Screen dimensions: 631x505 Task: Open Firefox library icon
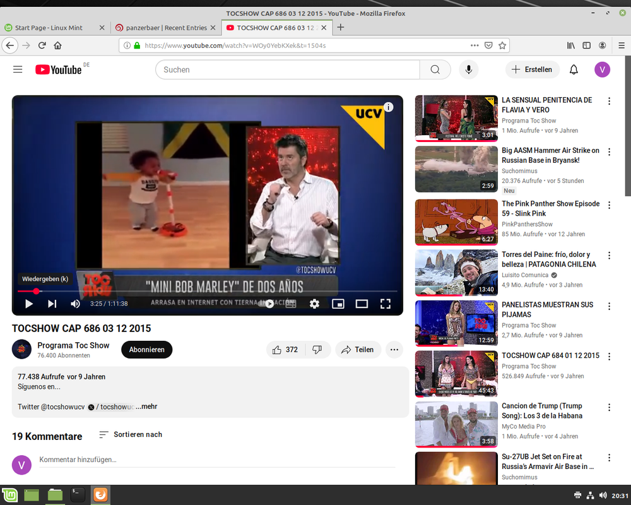pyautogui.click(x=571, y=45)
